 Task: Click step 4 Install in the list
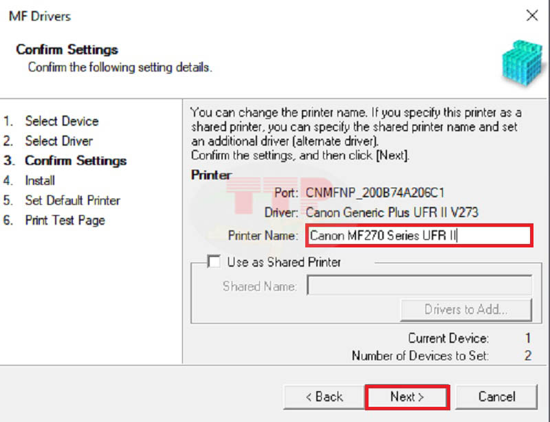(39, 181)
